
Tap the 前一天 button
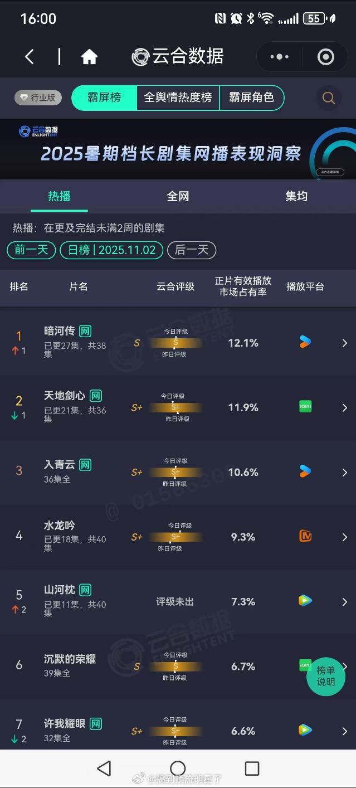tap(31, 250)
